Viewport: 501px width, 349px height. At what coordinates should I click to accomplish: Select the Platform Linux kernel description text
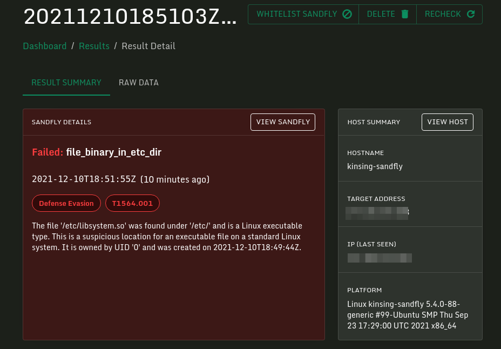click(x=408, y=315)
